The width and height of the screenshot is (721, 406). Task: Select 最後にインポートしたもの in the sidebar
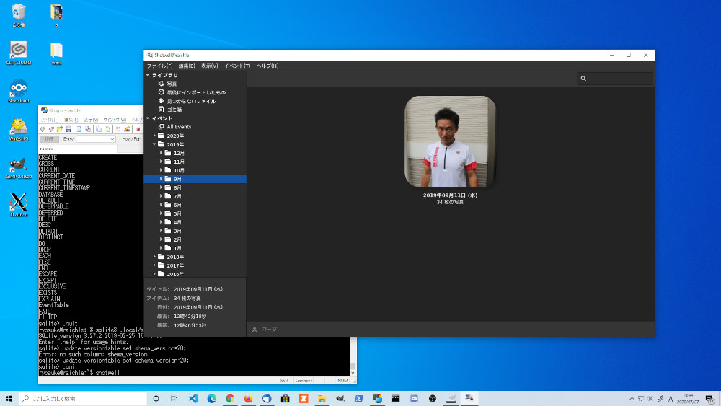tap(196, 92)
